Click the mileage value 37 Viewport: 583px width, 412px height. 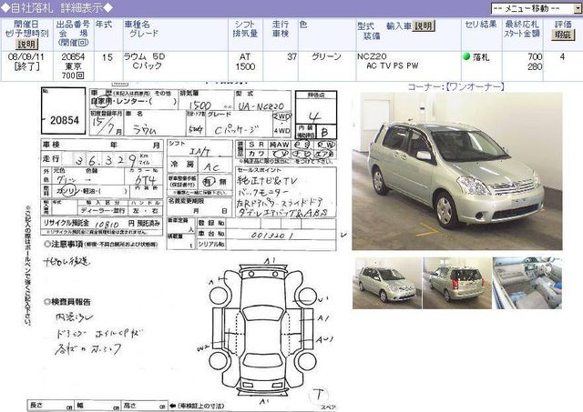click(x=291, y=56)
